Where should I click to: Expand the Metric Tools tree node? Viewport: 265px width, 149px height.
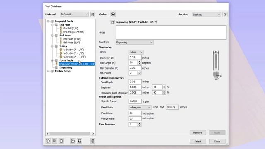(48, 71)
